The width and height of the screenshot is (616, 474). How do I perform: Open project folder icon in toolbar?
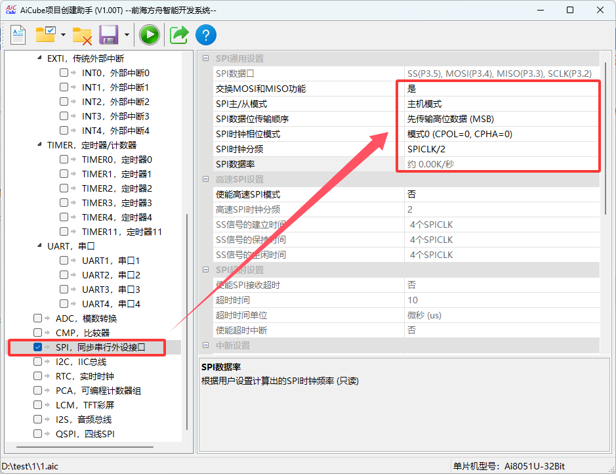45,35
